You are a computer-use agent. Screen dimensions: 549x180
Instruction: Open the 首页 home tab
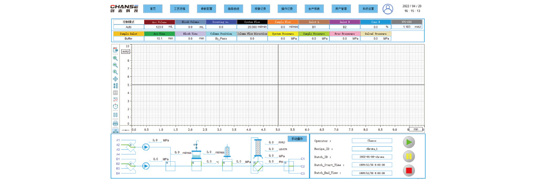[153, 9]
